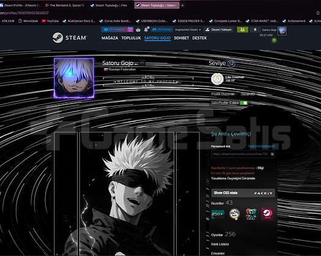Click the grey bell button next to the username
Viewport: 321px width, 256px height.
point(255,30)
